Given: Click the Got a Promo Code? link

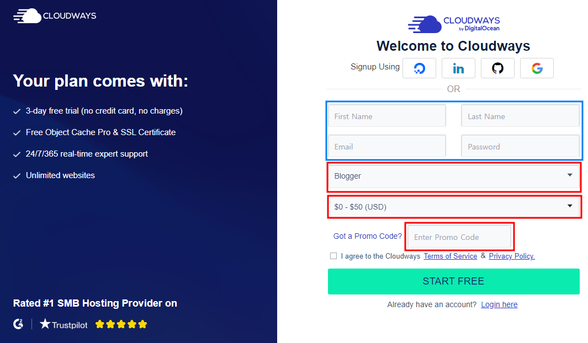Looking at the screenshot, I should pos(368,236).
